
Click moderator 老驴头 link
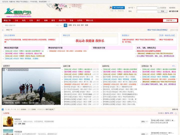[167, 113]
